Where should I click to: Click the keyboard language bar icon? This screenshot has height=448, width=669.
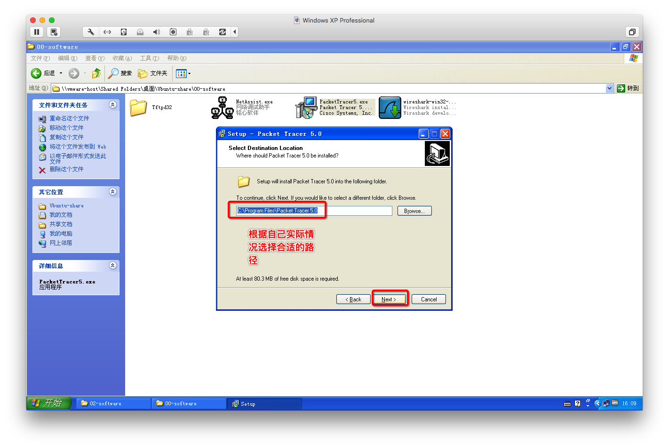pyautogui.click(x=567, y=403)
